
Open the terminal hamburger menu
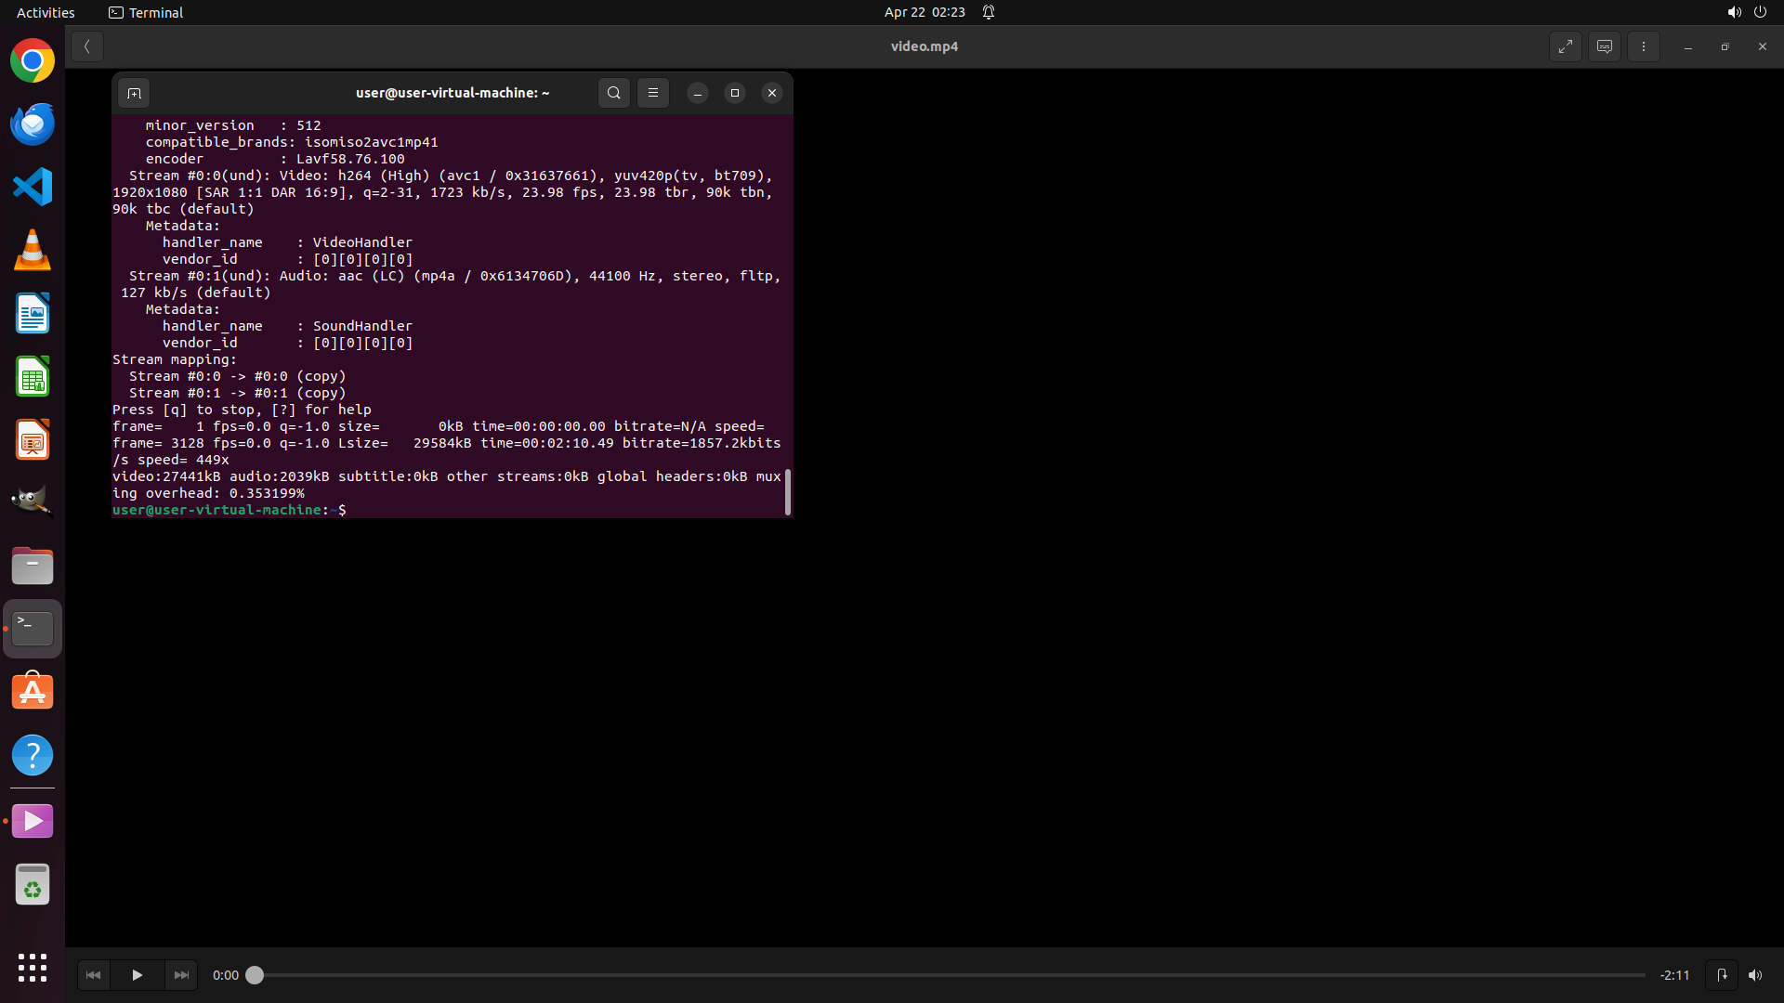(653, 93)
